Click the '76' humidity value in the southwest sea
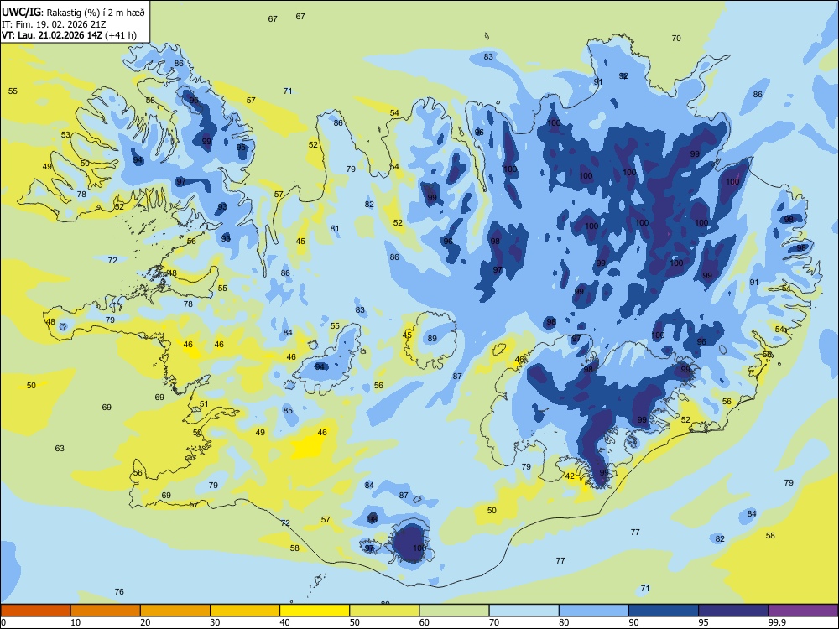 119,591
